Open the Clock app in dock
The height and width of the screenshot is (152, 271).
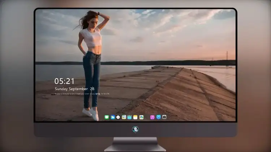118,117
